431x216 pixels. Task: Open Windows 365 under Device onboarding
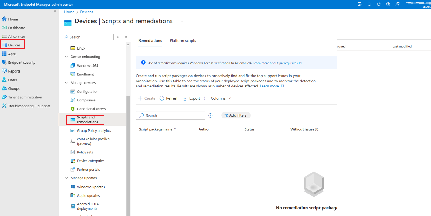pyautogui.click(x=87, y=66)
